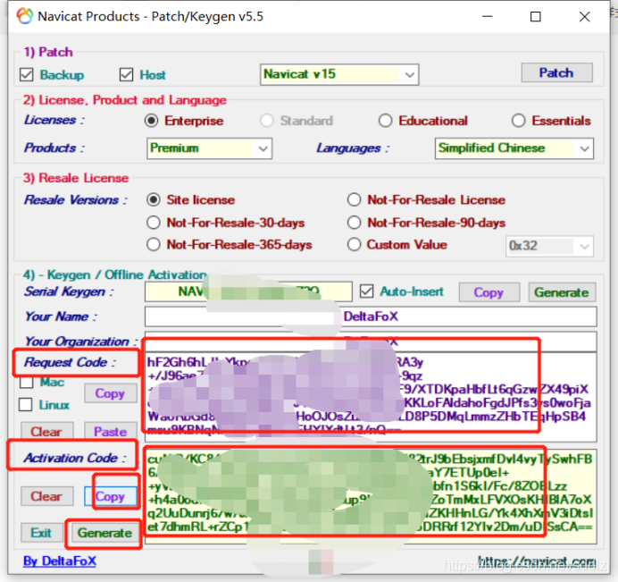Click the "Your Organization :" label
This screenshot has height=582, width=618.
click(81, 342)
